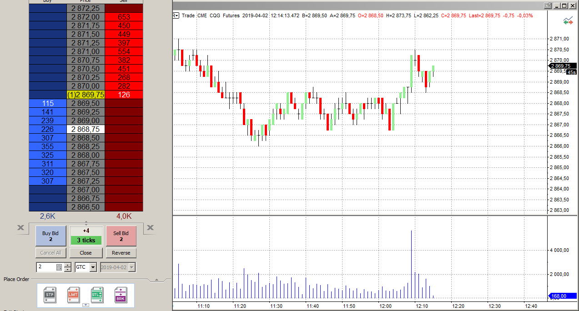Open the GTC duration dropdown
The width and height of the screenshot is (579, 311).
pyautogui.click(x=93, y=267)
